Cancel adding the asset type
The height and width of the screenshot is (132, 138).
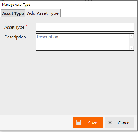(119, 122)
